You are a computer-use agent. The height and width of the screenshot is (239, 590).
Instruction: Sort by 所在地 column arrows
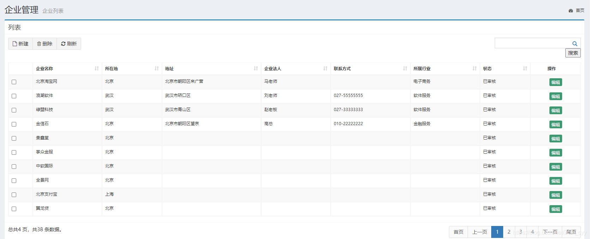pos(157,68)
